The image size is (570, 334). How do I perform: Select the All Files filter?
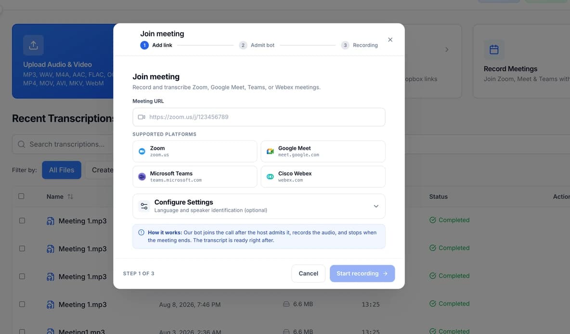click(x=62, y=170)
